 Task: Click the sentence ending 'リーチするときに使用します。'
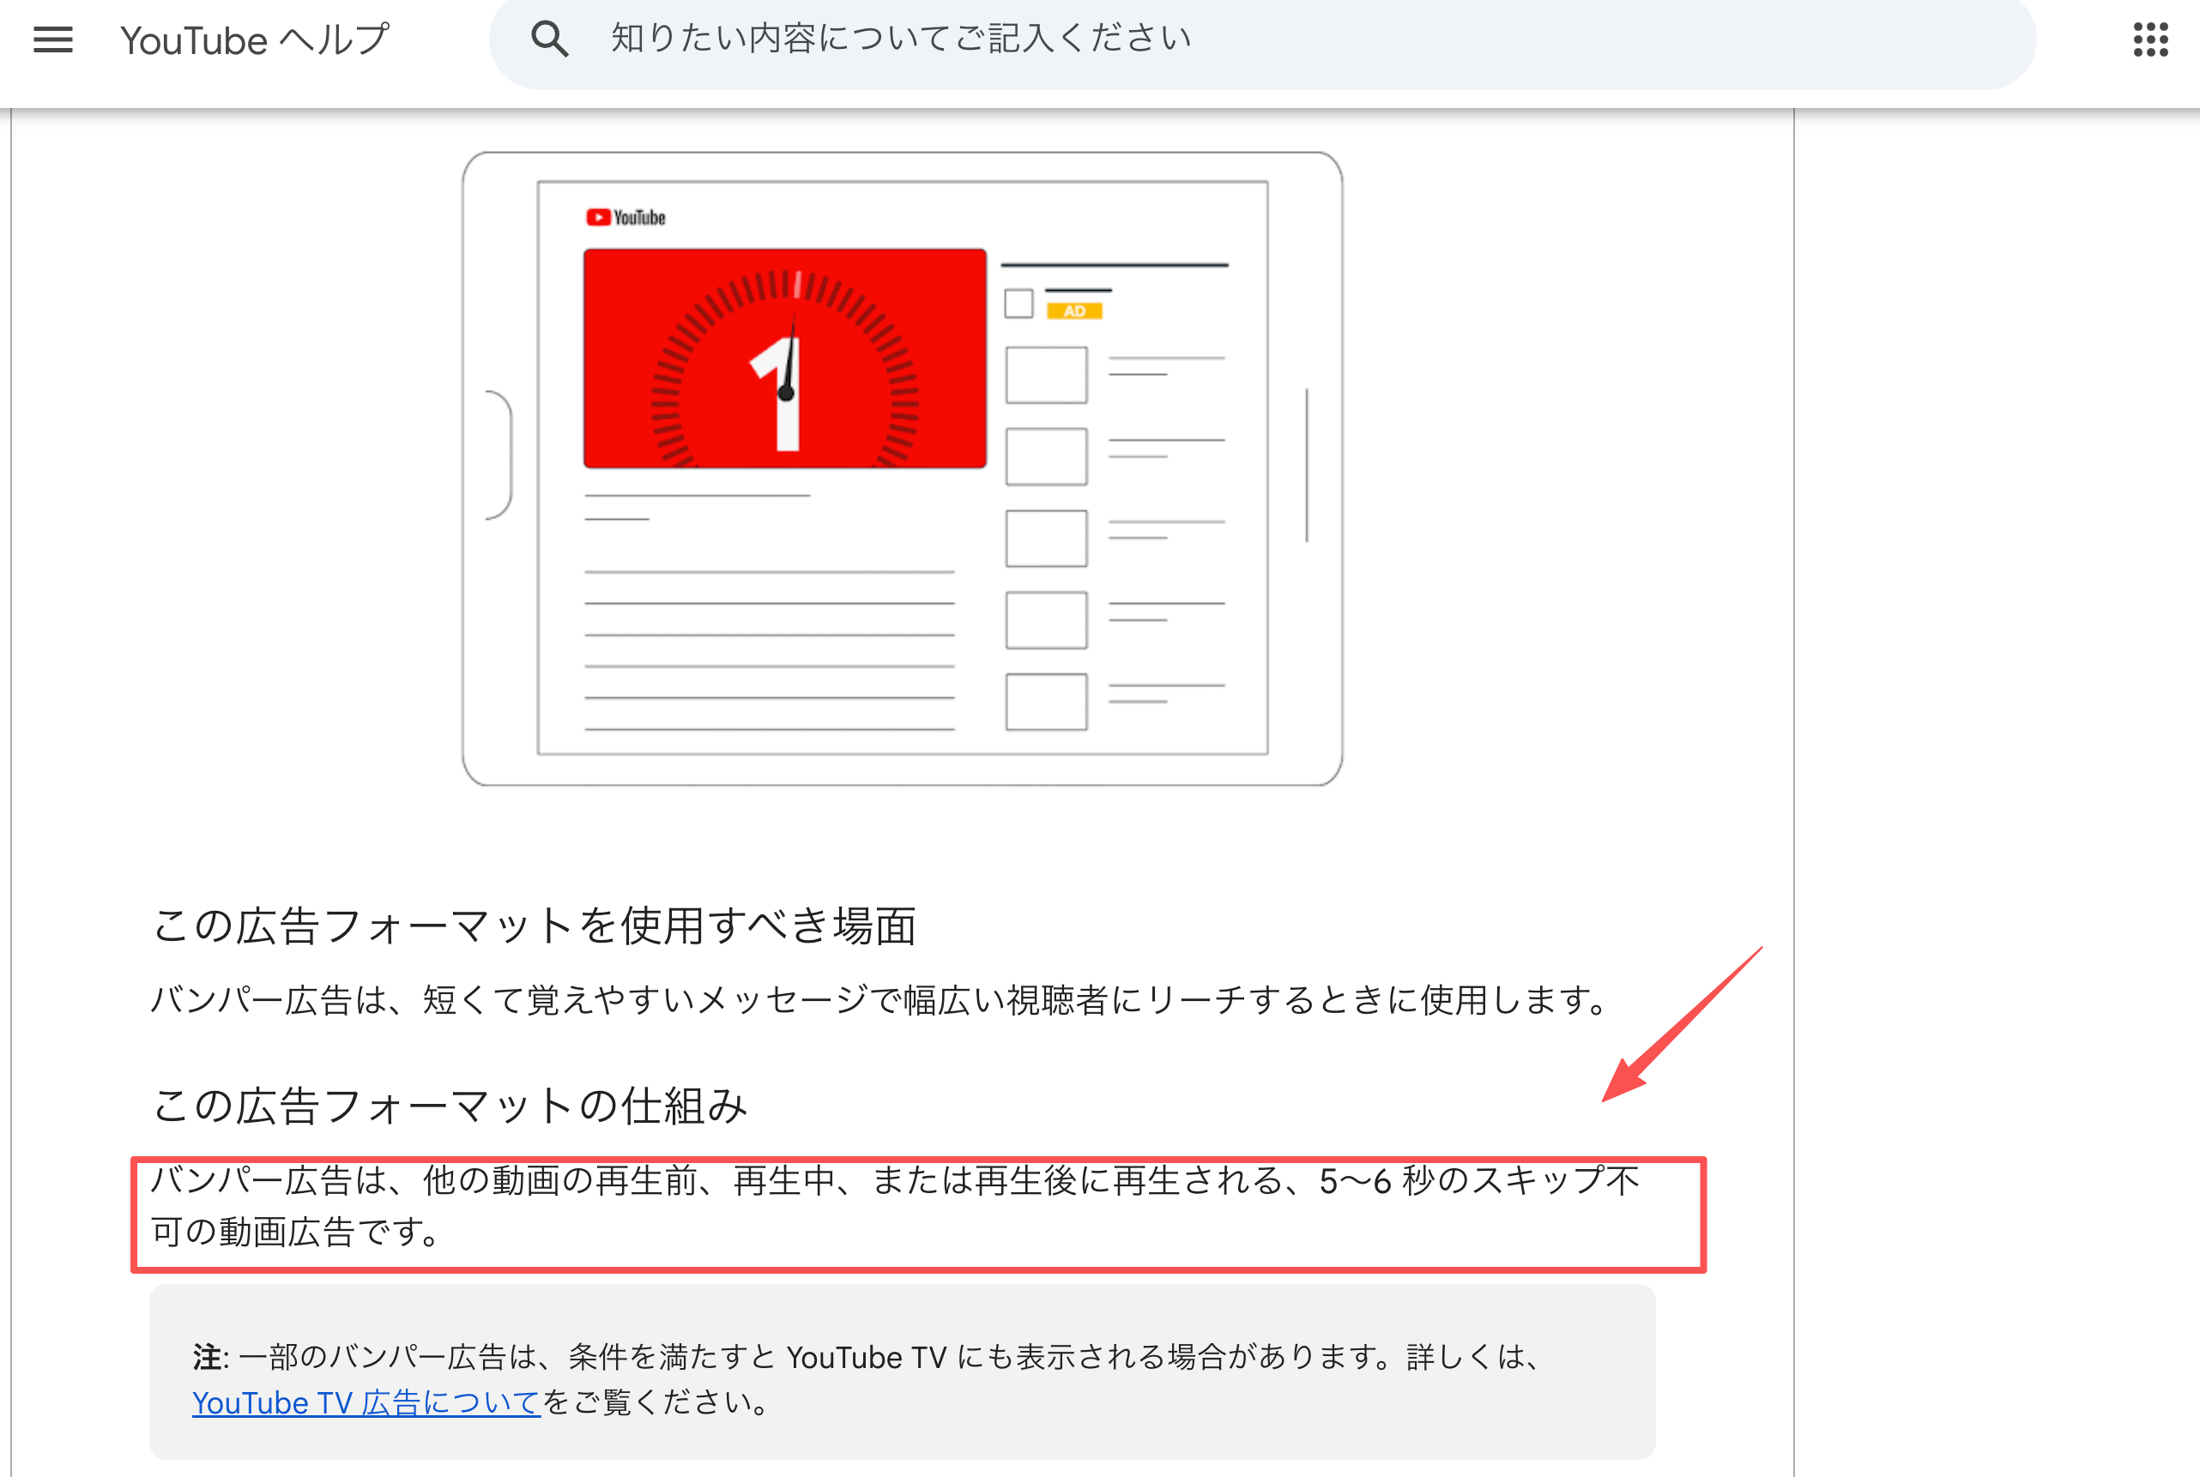[x=880, y=999]
